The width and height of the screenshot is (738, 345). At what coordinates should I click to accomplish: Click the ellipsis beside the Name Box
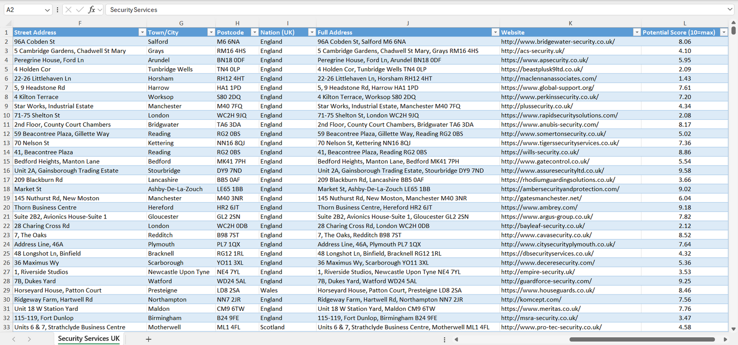[x=57, y=9]
